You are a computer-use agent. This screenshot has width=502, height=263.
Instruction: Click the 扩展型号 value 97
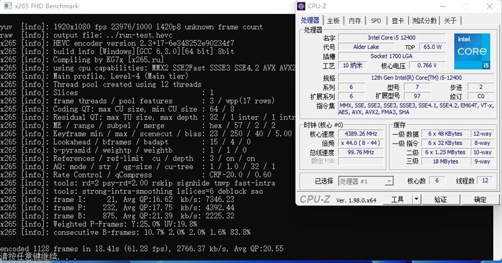pos(417,96)
